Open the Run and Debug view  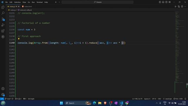pyautogui.click(x=3, y=25)
